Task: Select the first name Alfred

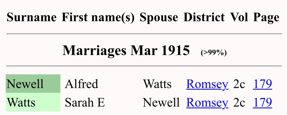Action: point(82,84)
